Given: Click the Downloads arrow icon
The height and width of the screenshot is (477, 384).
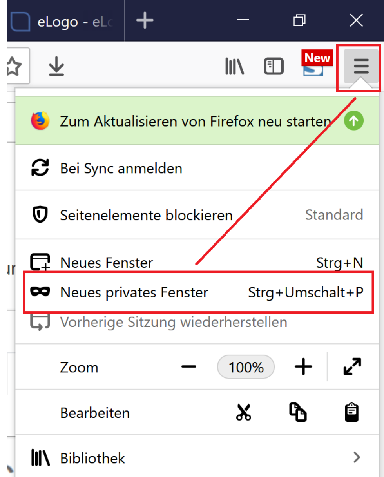Looking at the screenshot, I should pos(56,66).
